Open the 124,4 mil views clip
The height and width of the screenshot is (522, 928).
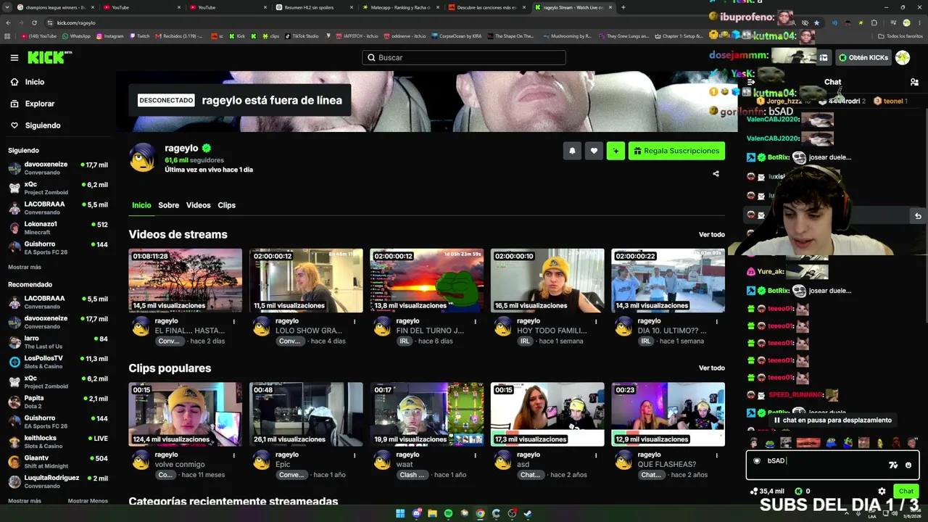pyautogui.click(x=186, y=414)
